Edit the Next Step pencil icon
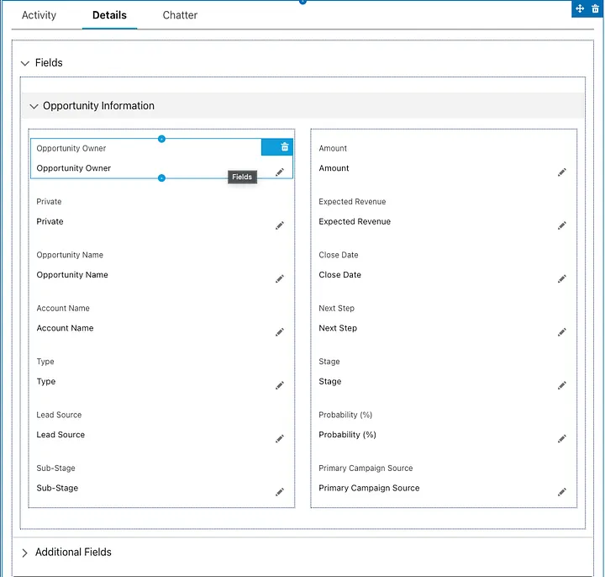 click(562, 332)
